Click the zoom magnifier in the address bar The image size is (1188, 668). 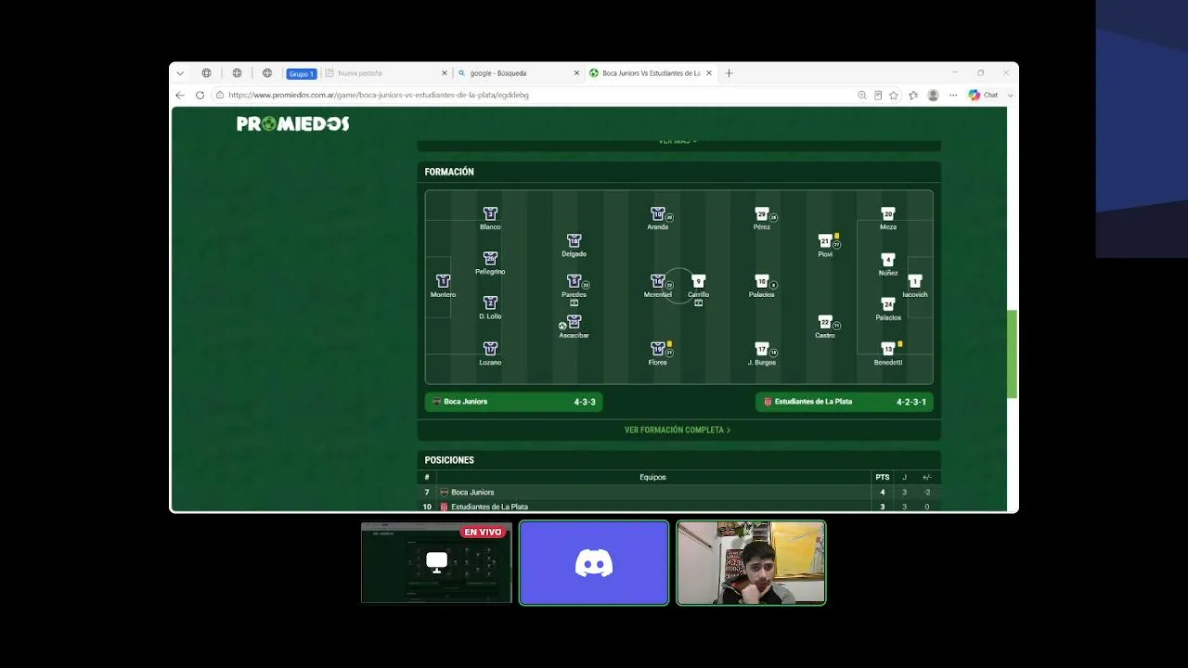coord(862,95)
